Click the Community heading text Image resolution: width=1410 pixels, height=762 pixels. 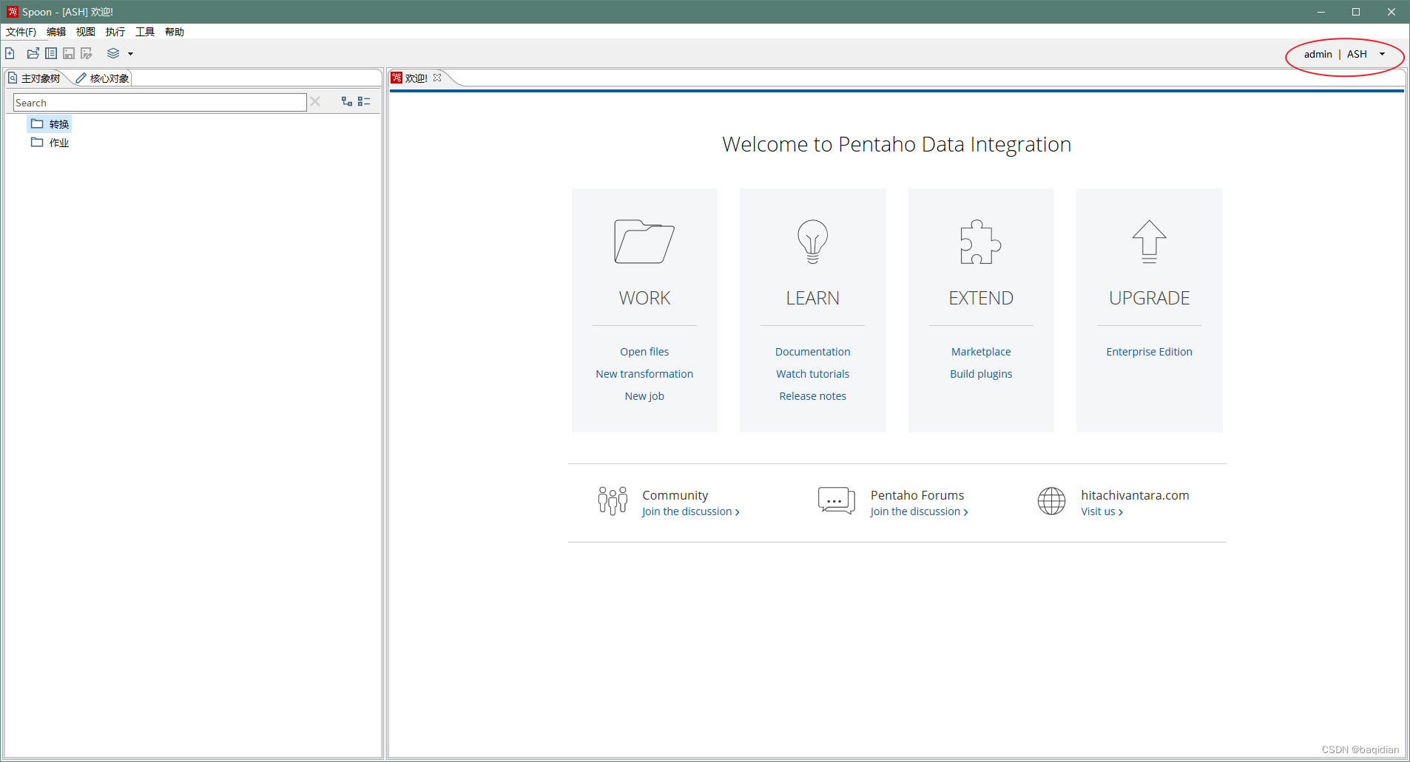pyautogui.click(x=675, y=495)
